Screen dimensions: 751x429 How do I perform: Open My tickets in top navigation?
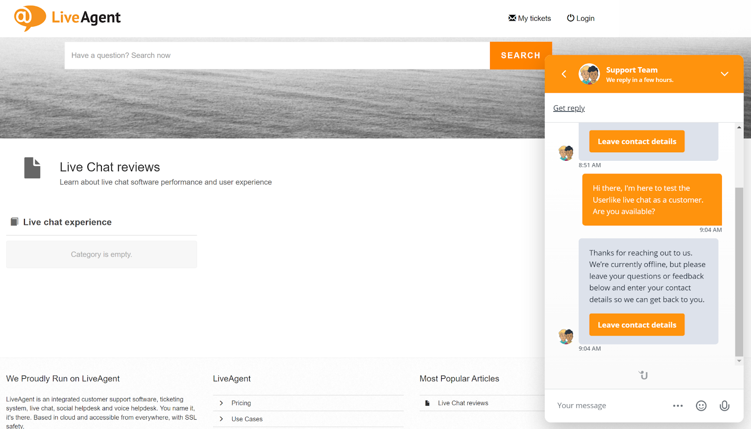(529, 18)
